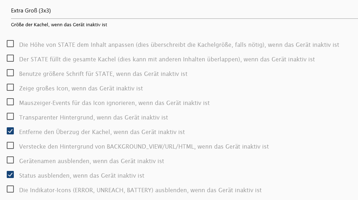Uncheck 'Status ausblenden' checkbox
The width and height of the screenshot is (358, 200).
(x=10, y=175)
